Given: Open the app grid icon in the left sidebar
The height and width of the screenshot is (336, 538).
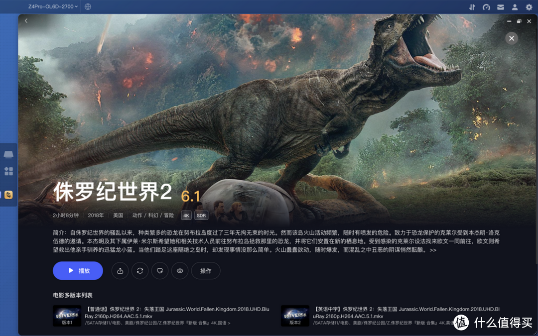Looking at the screenshot, I should pyautogui.click(x=8, y=171).
